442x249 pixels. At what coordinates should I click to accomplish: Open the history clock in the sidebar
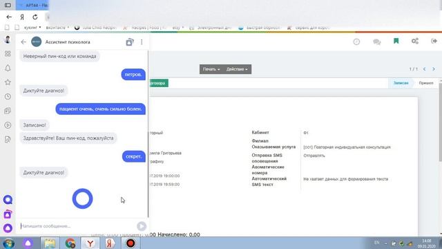click(8, 97)
